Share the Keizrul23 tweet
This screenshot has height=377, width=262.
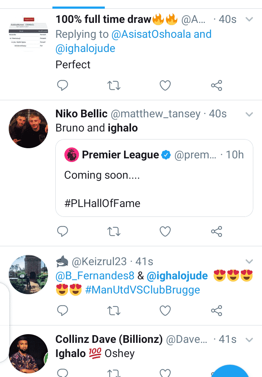pos(217,310)
